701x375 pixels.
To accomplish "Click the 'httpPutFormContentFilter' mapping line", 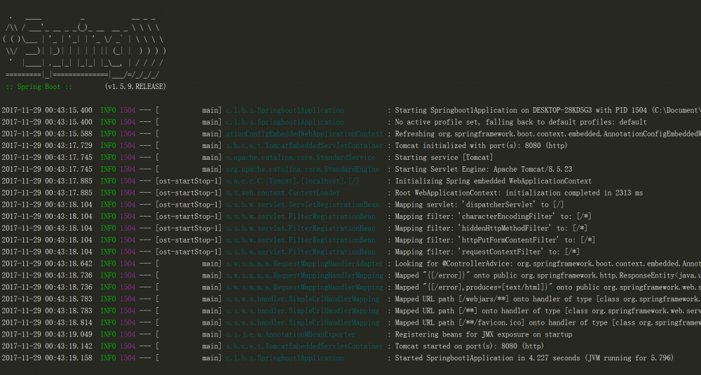I will (496, 240).
